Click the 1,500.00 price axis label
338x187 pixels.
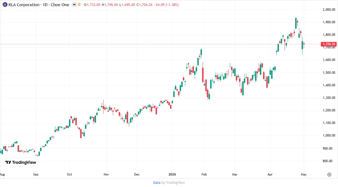pyautogui.click(x=329, y=72)
